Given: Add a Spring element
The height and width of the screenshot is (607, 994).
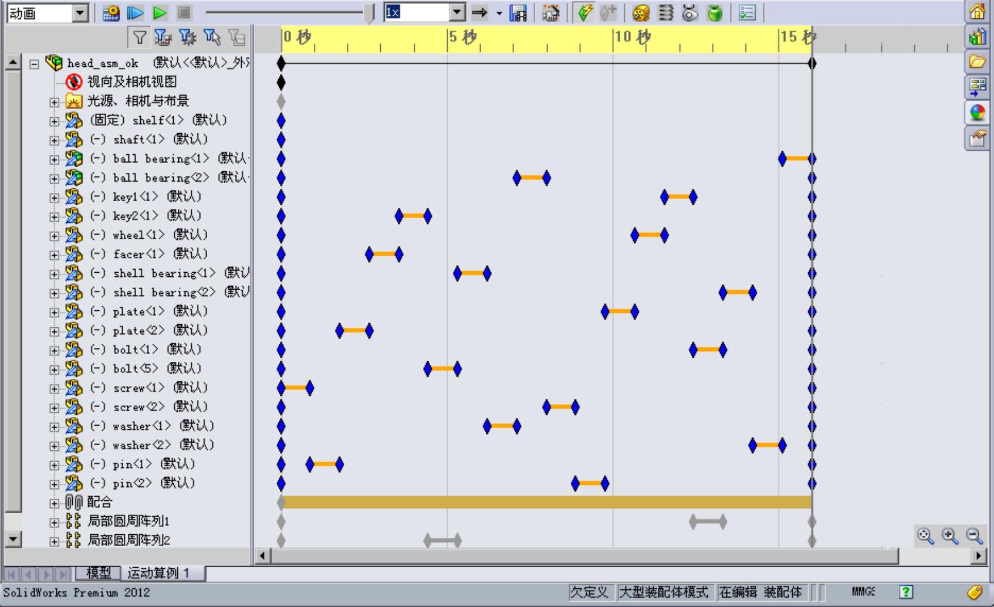Looking at the screenshot, I should (x=666, y=13).
